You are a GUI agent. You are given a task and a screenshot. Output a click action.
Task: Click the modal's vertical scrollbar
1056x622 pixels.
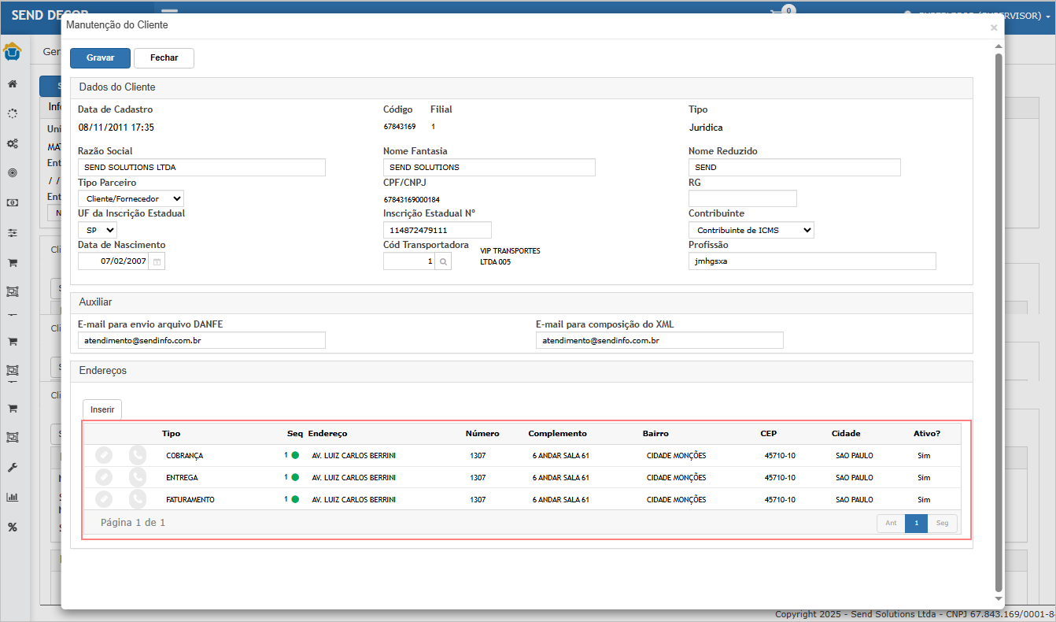pyautogui.click(x=999, y=315)
